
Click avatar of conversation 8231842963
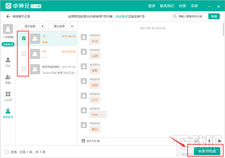pyautogui.click(x=35, y=69)
